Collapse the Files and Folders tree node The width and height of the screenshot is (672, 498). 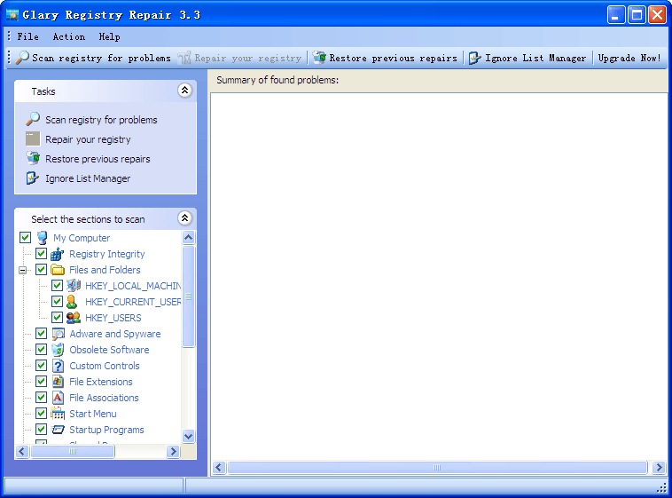tap(23, 270)
